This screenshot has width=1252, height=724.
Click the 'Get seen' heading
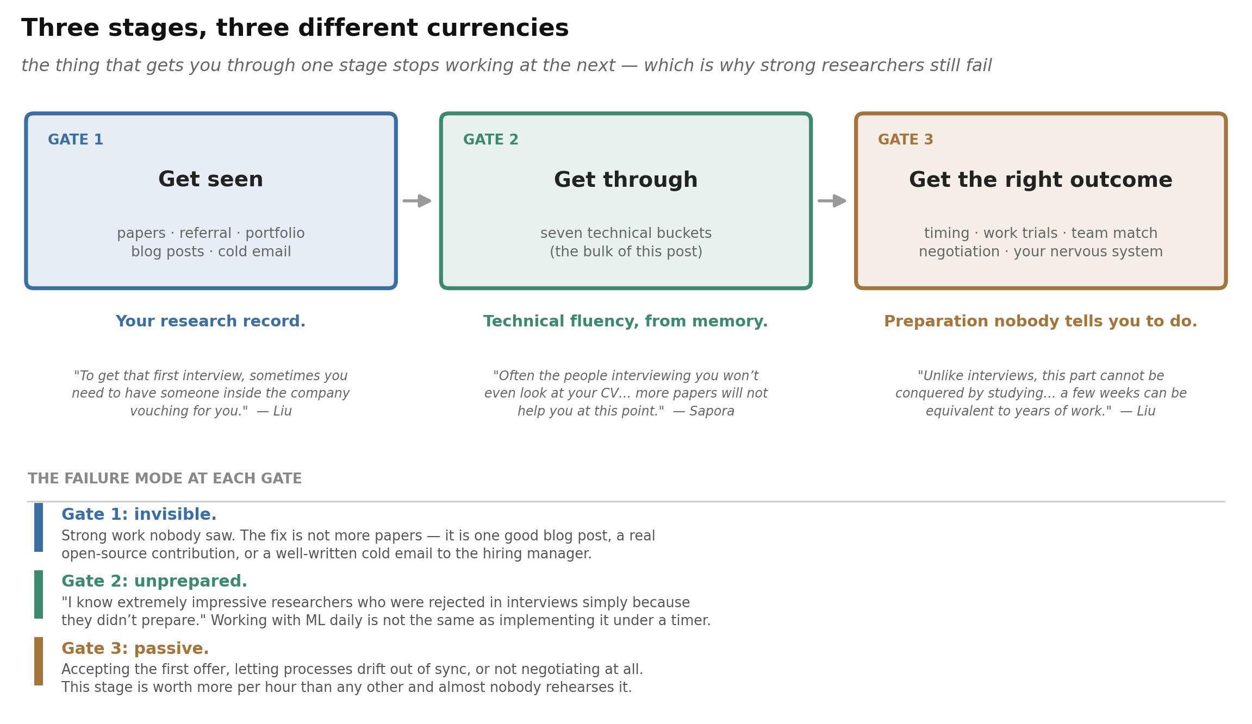pyautogui.click(x=211, y=180)
